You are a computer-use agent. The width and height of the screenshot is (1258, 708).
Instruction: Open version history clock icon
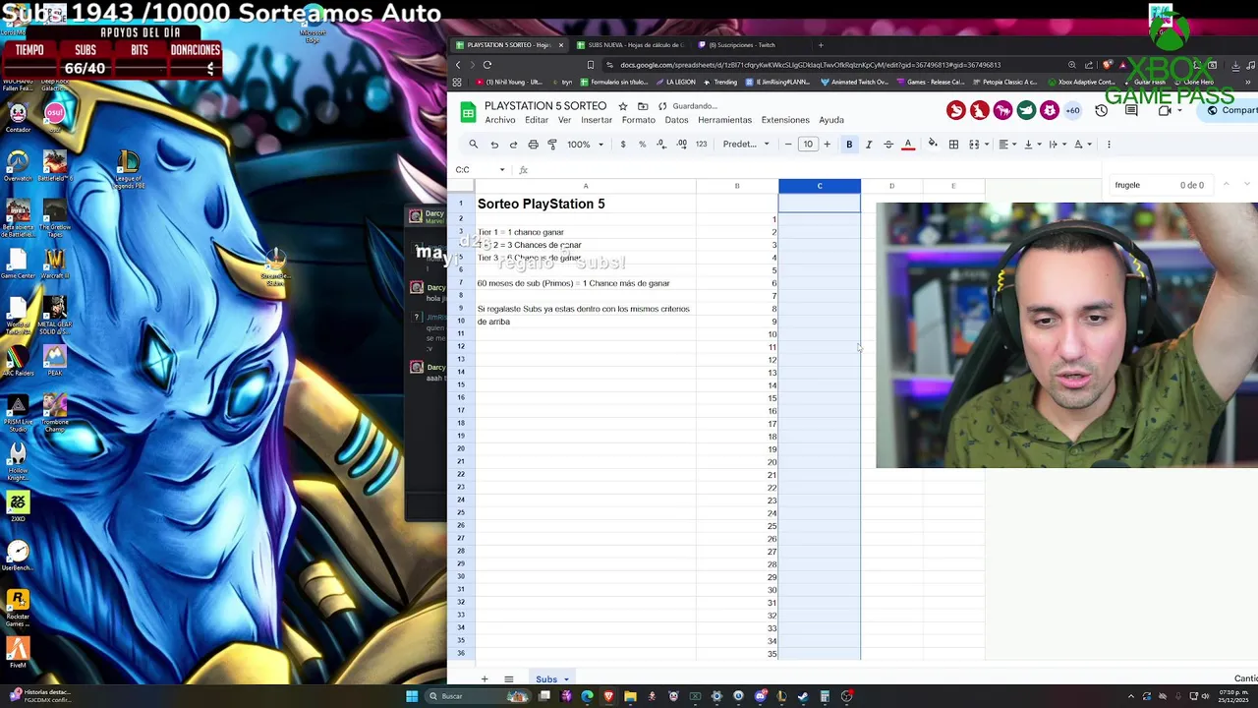[1102, 110]
